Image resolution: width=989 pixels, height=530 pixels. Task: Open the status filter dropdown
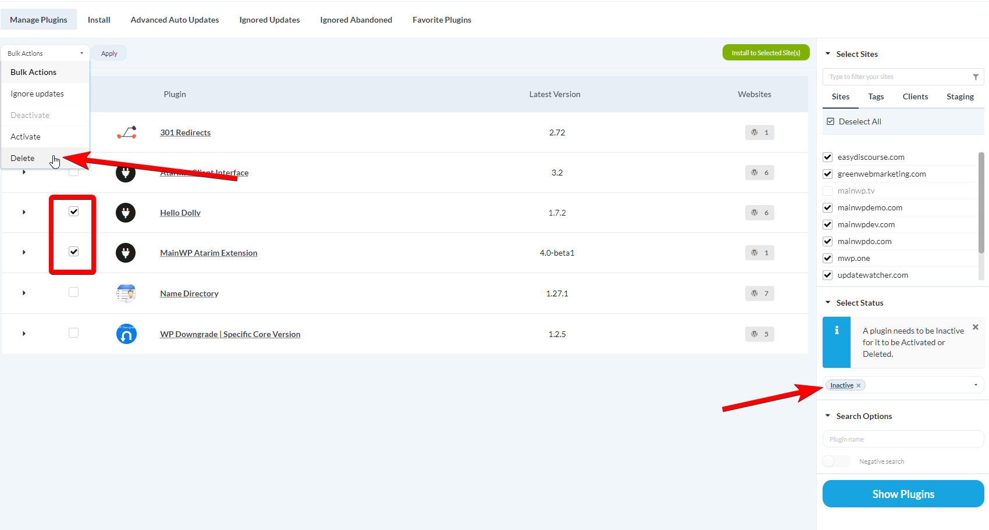[976, 384]
